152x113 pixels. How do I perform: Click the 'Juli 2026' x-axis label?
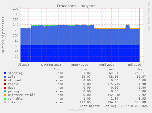click(x=135, y=65)
